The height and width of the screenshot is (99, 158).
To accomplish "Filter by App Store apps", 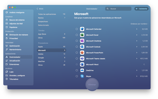I will (x=51, y=34).
